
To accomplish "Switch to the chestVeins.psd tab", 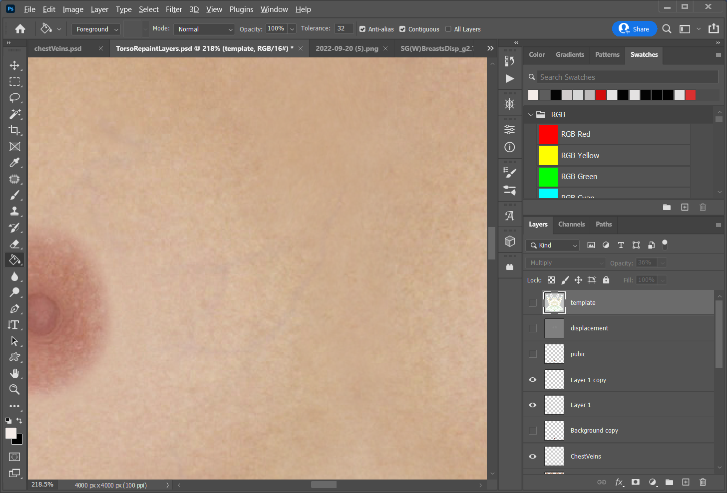I will click(58, 48).
